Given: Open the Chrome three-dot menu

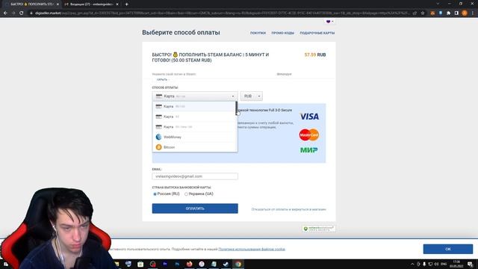Looking at the screenshot, I should [x=473, y=13].
